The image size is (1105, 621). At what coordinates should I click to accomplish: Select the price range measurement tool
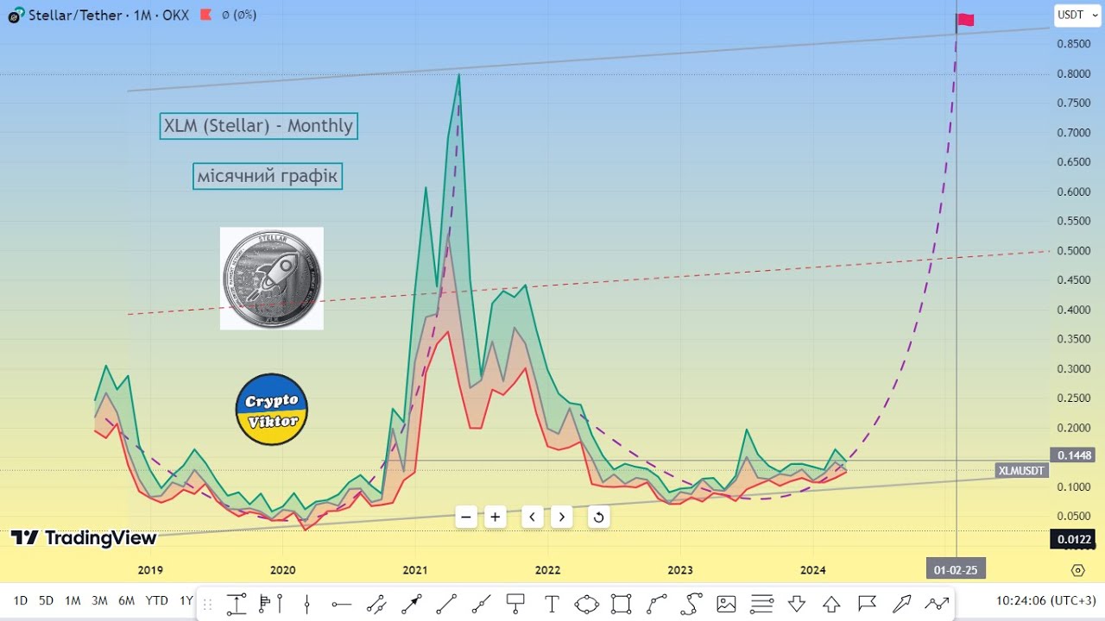(x=237, y=604)
